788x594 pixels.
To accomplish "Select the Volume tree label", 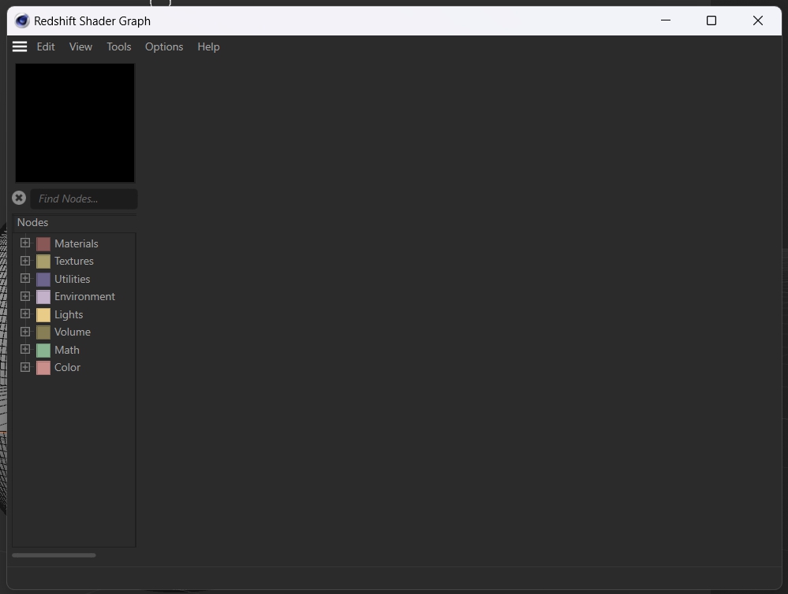I will [x=73, y=332].
